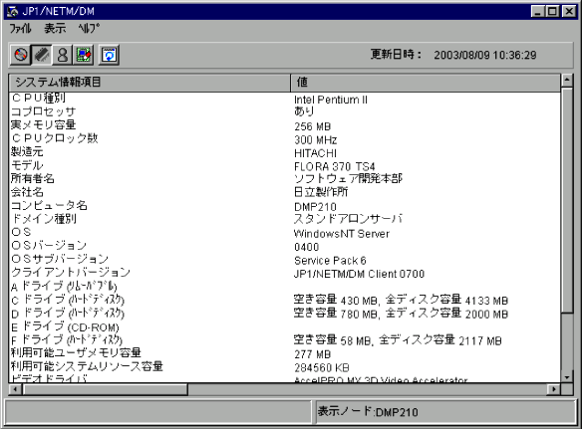Screen dimensions: 582x429
Task: Click the スタンドアロンサーバ value
Action: click(348, 219)
